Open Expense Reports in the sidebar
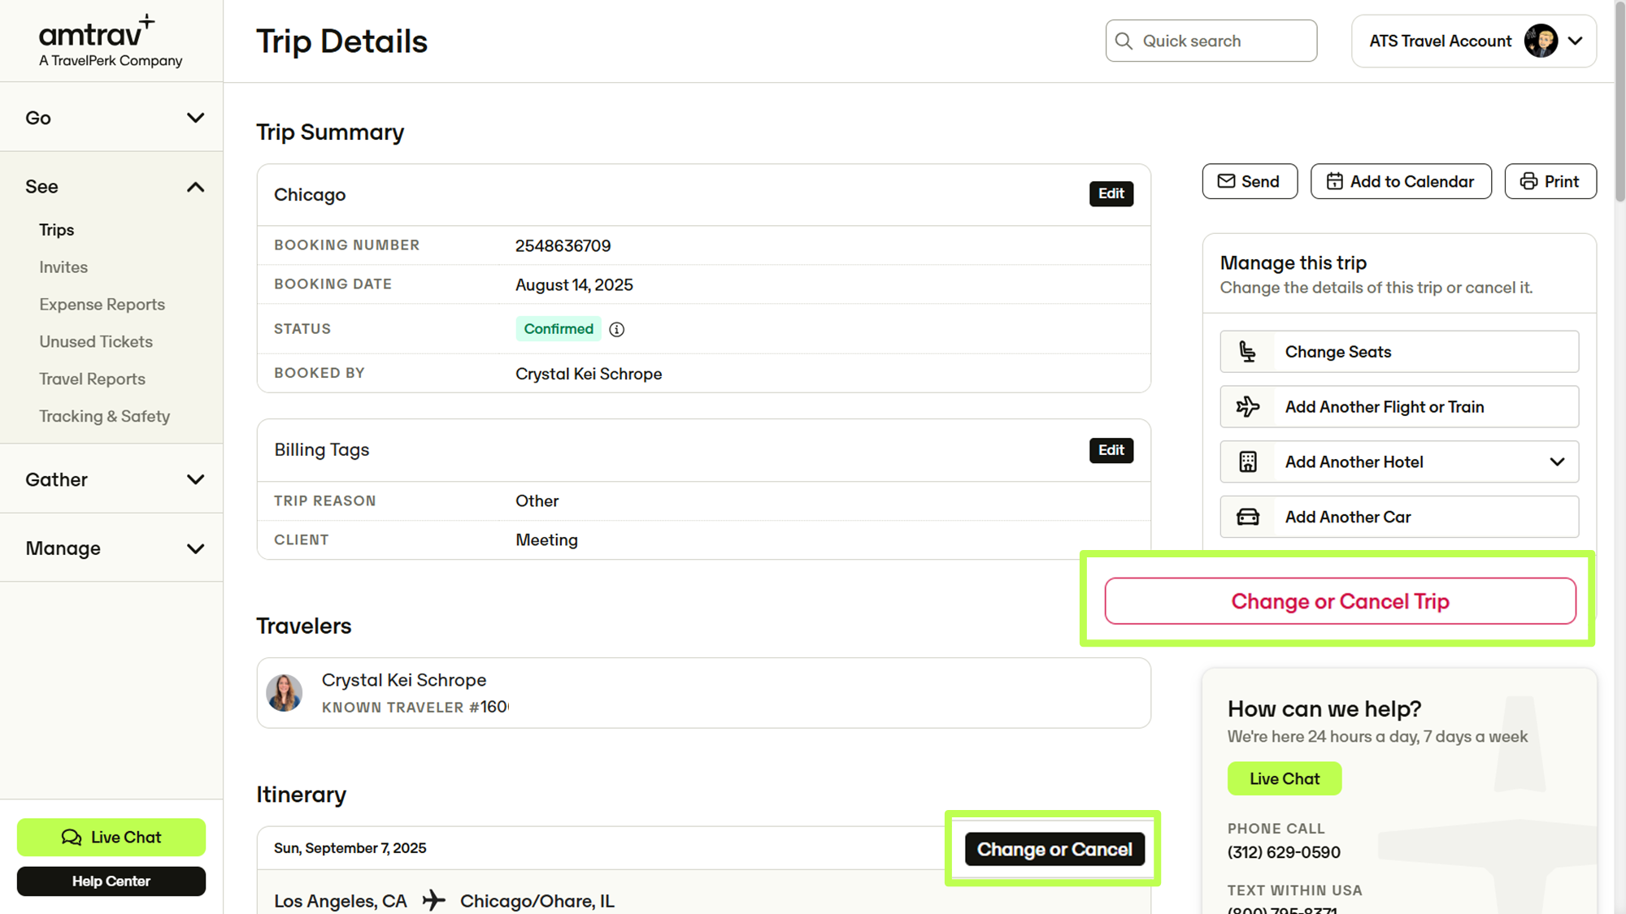Image resolution: width=1626 pixels, height=914 pixels. (x=102, y=305)
